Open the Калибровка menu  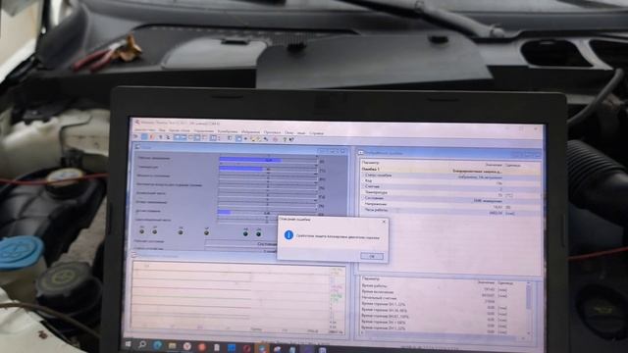point(228,131)
